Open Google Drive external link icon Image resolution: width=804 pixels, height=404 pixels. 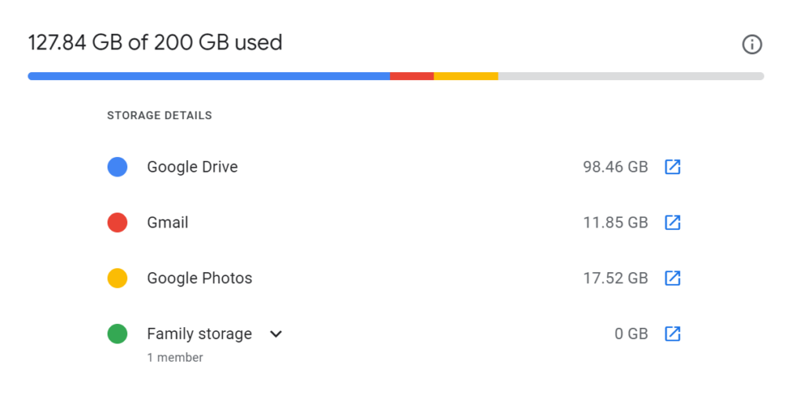[672, 167]
